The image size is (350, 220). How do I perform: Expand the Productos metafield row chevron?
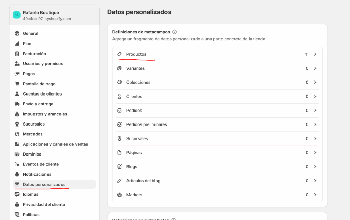pos(315,54)
